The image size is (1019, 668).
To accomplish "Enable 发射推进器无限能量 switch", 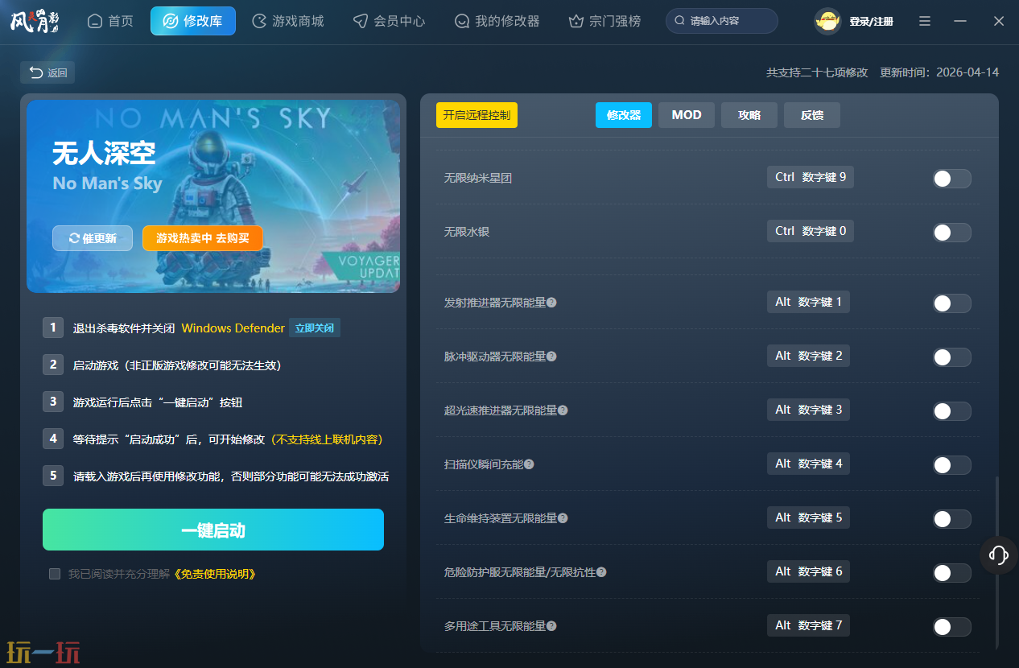I will tap(951, 303).
